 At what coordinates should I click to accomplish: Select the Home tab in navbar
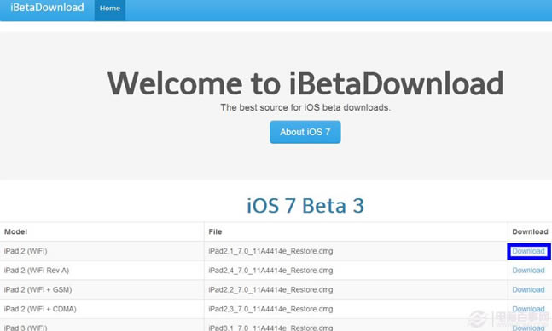(x=110, y=9)
